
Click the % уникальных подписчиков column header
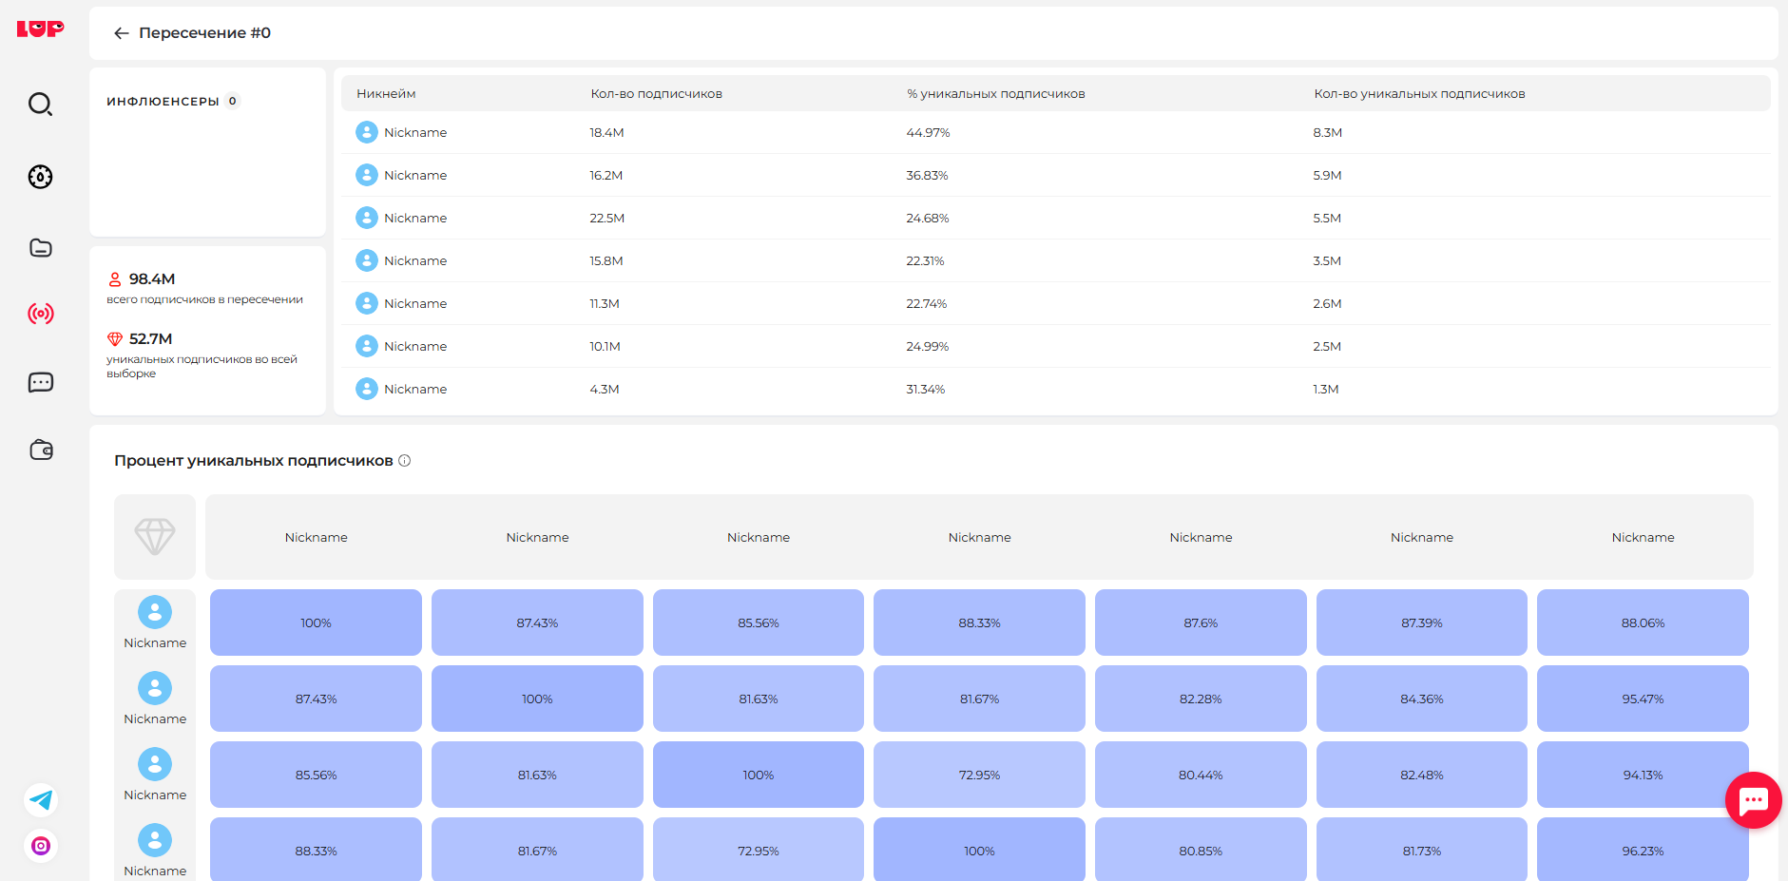(x=995, y=94)
